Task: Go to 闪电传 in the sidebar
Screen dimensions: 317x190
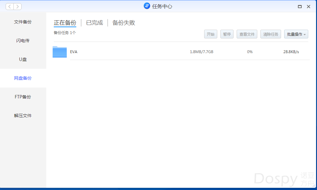Action: pyautogui.click(x=23, y=41)
